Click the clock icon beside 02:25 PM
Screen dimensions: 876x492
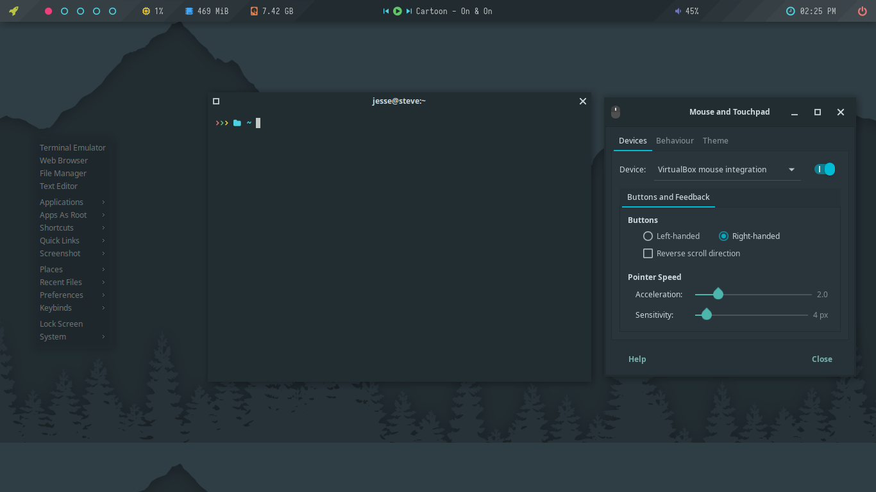tap(791, 12)
